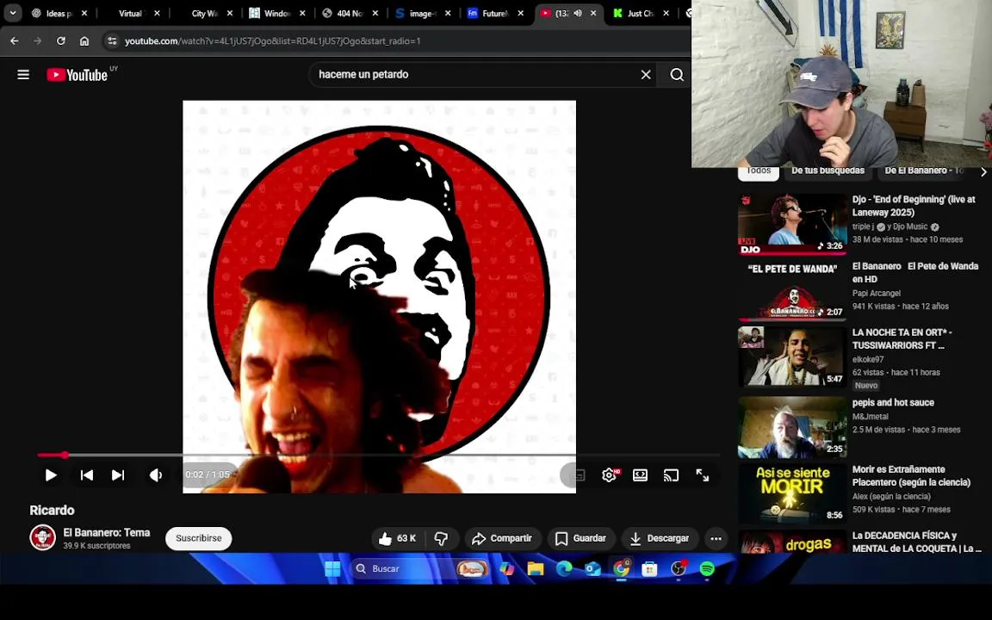Viewport: 992px width, 620px height.
Task: Open Copilot from the taskbar
Action: pos(507,568)
